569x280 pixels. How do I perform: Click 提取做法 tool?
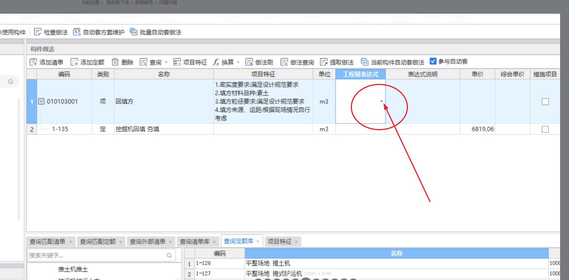tap(337, 62)
